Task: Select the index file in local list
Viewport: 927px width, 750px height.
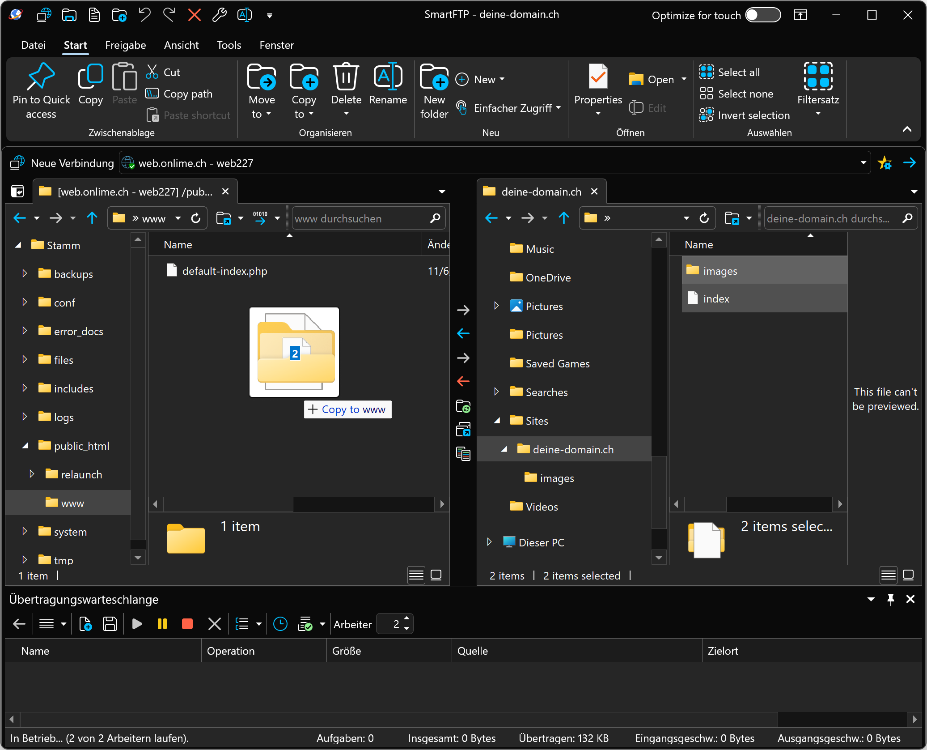Action: (764, 298)
